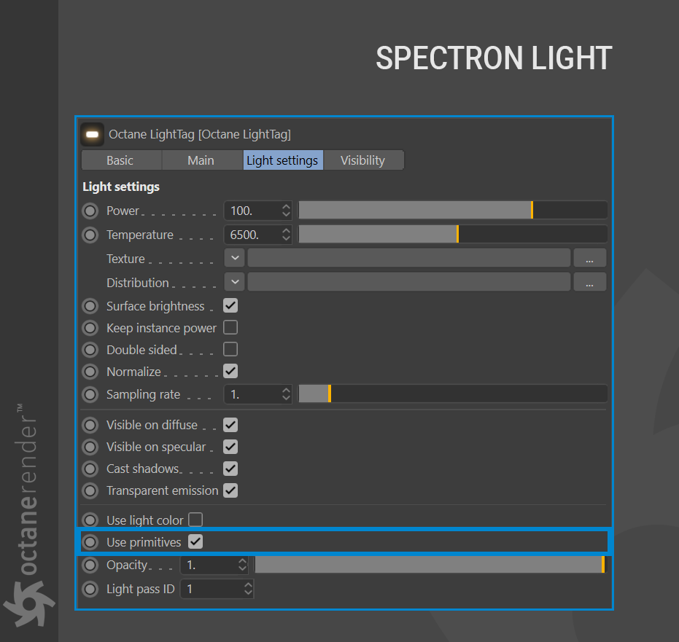This screenshot has height=642, width=679.
Task: Click the empty Texture link field
Action: coord(408,258)
